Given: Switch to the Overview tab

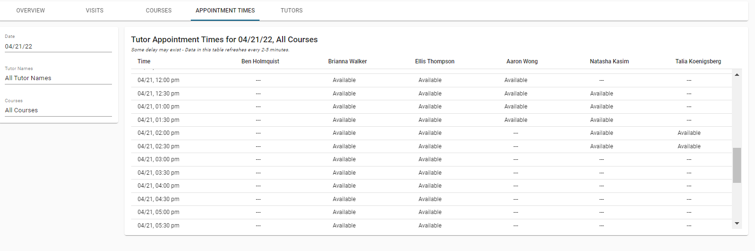Looking at the screenshot, I should click(30, 11).
